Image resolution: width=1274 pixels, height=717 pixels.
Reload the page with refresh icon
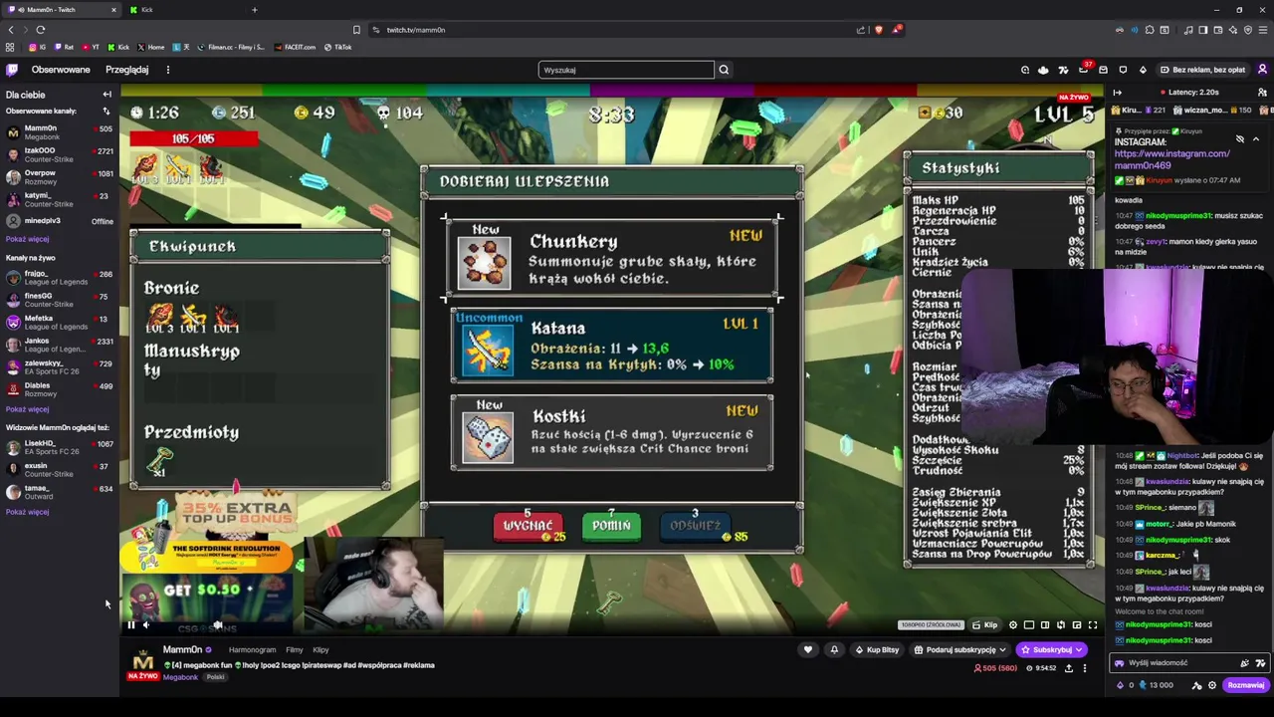[x=40, y=30]
